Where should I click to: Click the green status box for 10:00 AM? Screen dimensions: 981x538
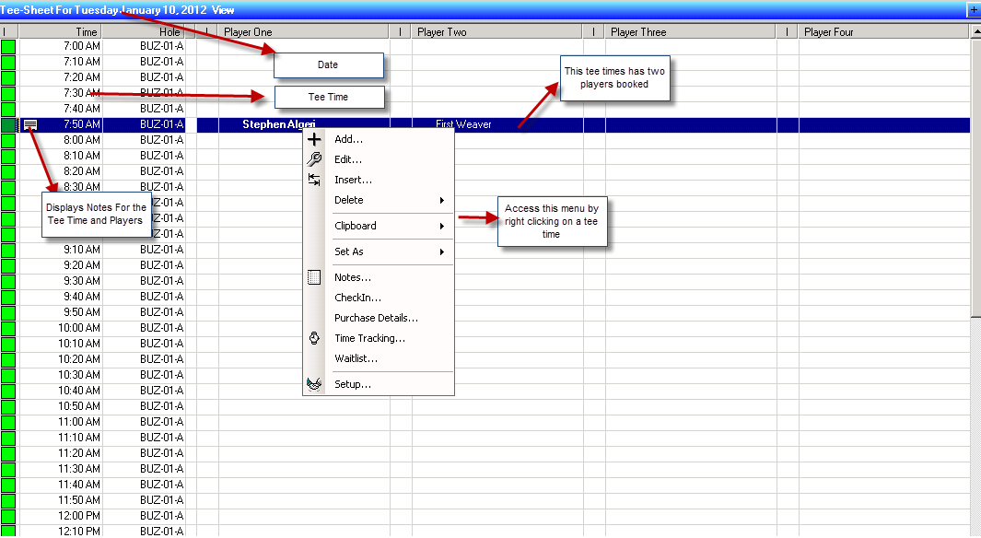pyautogui.click(x=8, y=328)
